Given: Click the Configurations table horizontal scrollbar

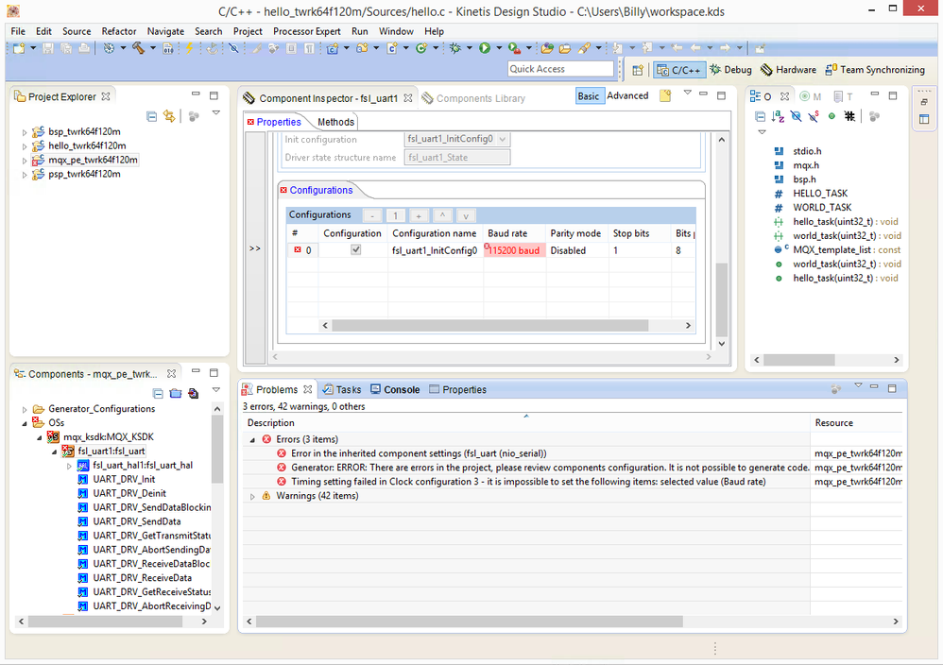Looking at the screenshot, I should (490, 325).
